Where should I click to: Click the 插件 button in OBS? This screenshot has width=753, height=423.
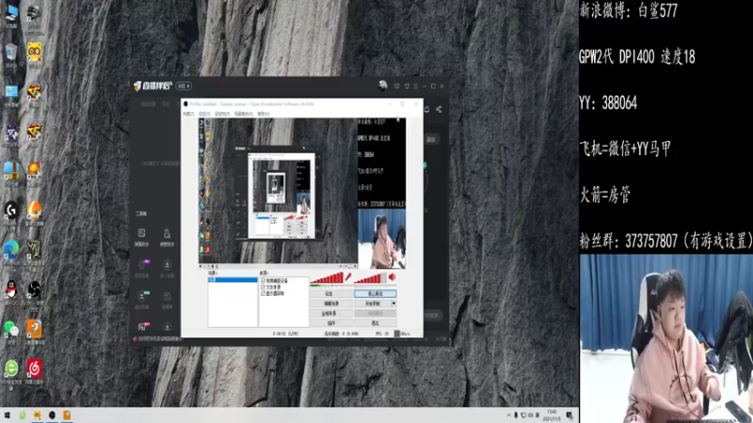pos(331,323)
